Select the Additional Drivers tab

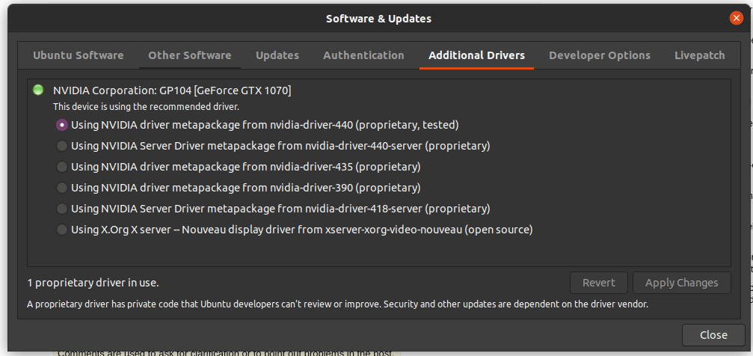coord(476,55)
